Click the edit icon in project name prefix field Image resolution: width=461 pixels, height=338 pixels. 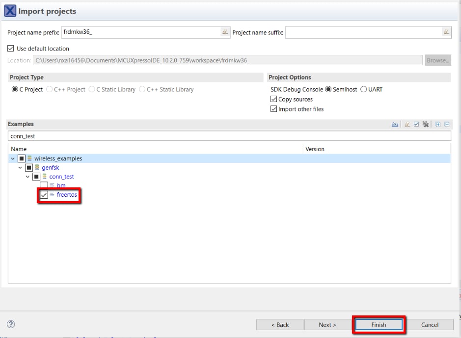click(x=224, y=32)
